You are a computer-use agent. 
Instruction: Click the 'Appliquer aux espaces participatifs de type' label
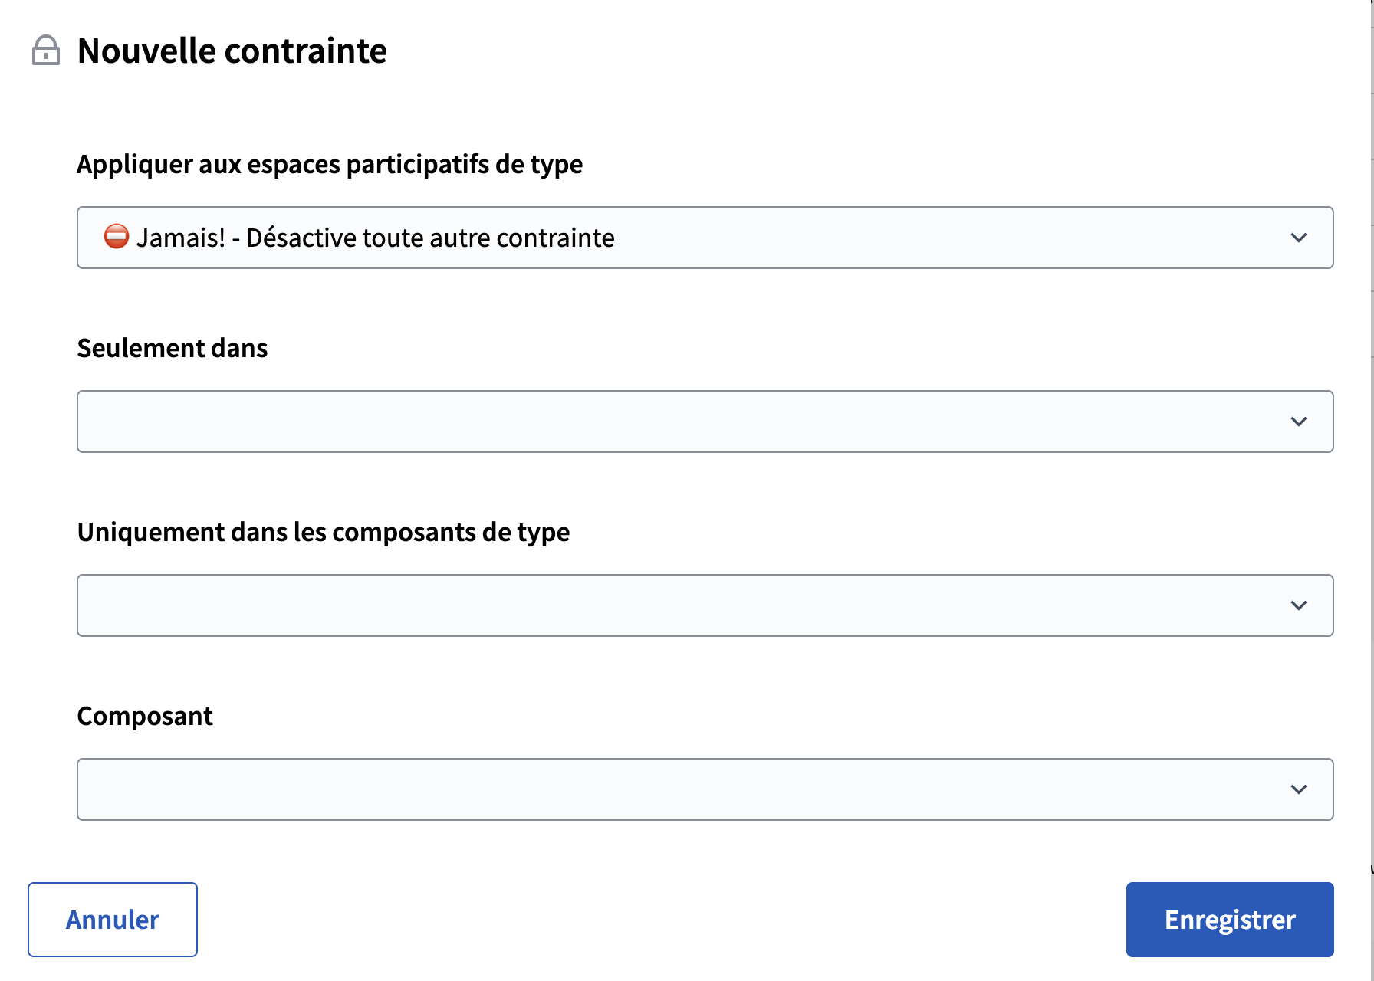[x=330, y=164]
